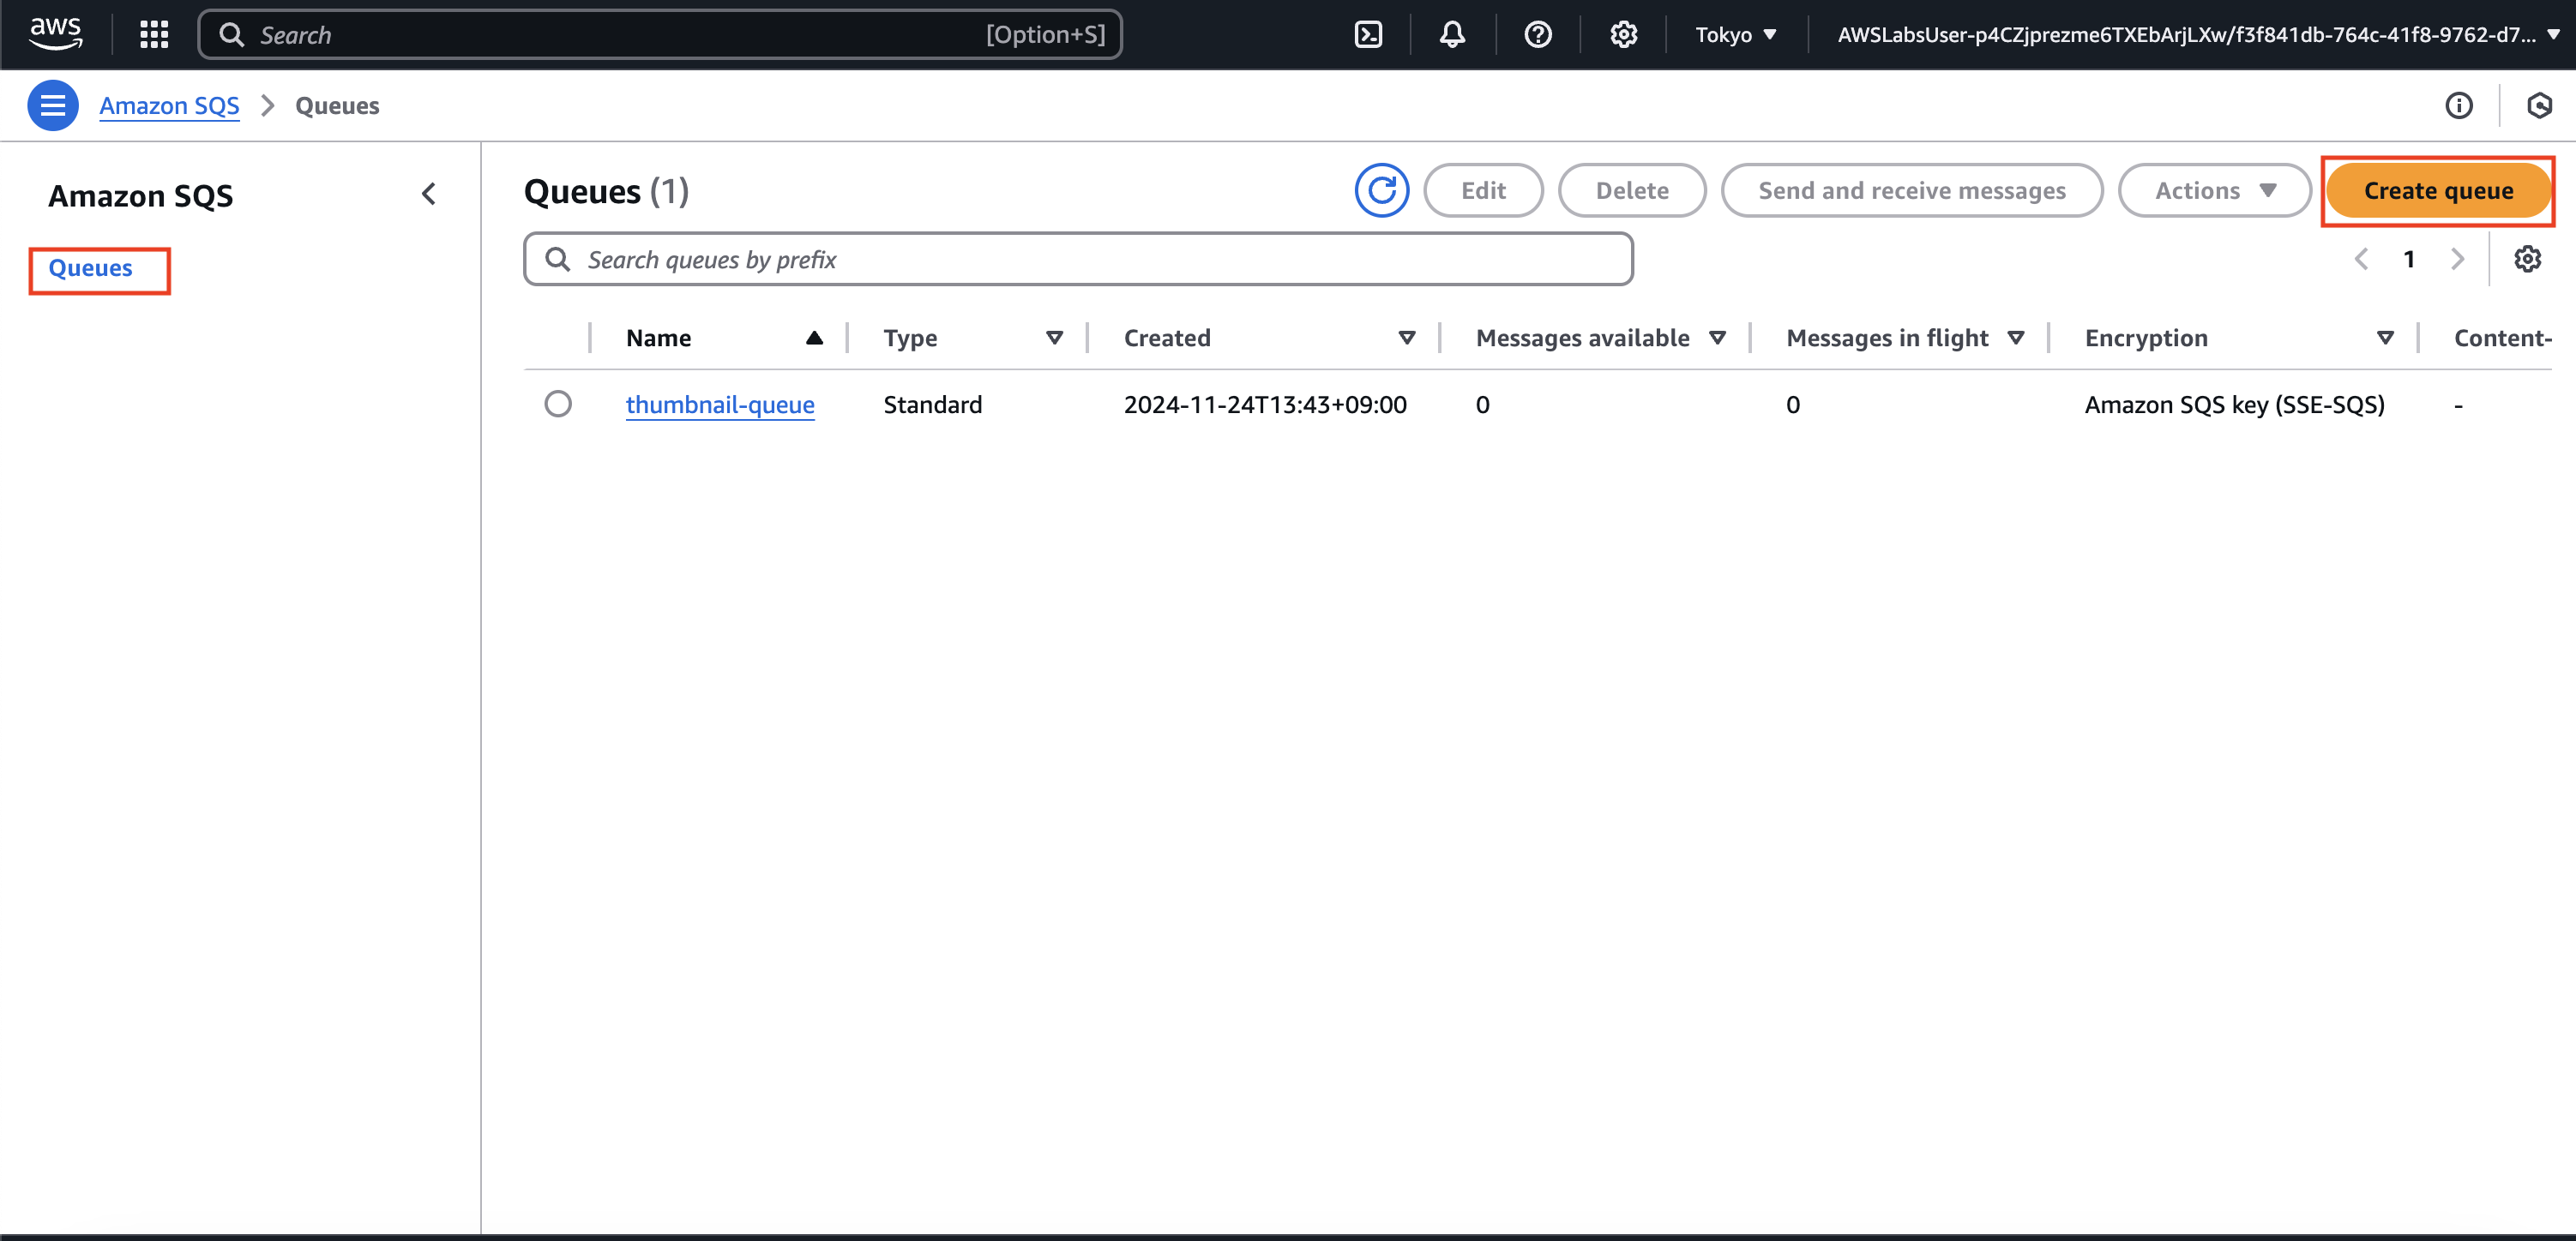Open table preferences gear icon
Screen dimensions: 2576x1241
[2528, 259]
